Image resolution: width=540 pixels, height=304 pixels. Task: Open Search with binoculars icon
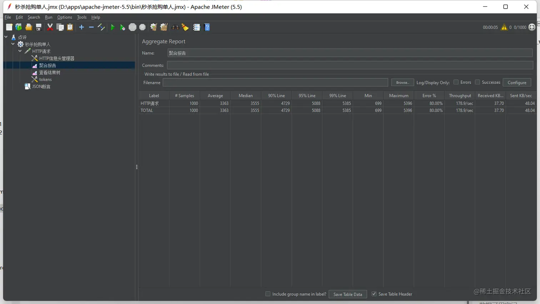tap(175, 27)
